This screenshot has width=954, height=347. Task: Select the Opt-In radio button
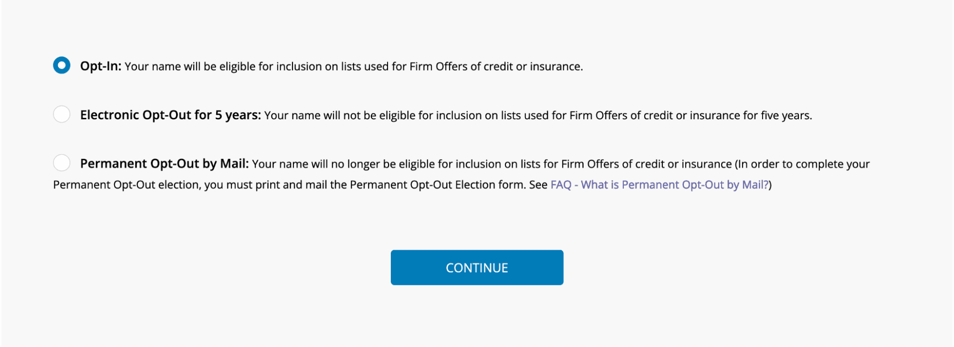(62, 65)
